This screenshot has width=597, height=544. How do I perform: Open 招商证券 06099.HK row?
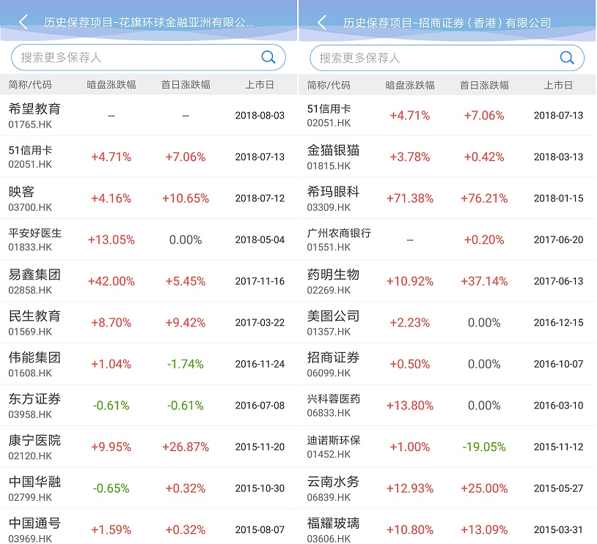pos(447,364)
